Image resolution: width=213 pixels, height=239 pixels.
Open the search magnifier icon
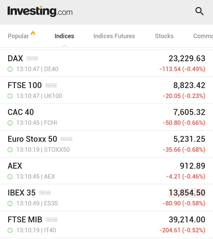click(200, 11)
